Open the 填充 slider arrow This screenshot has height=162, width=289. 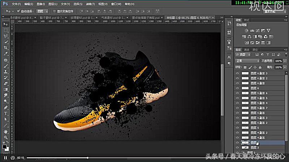point(285,67)
